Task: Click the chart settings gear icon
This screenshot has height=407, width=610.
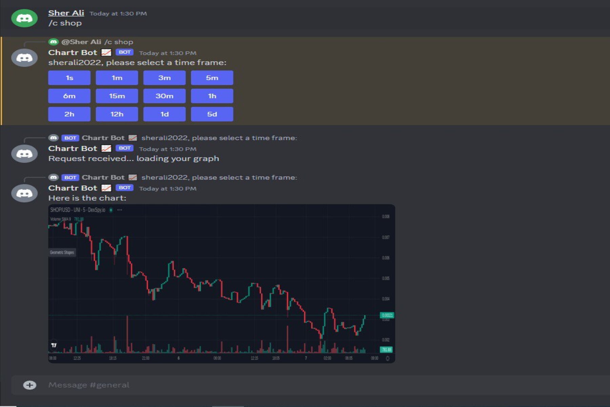Action: click(388, 358)
